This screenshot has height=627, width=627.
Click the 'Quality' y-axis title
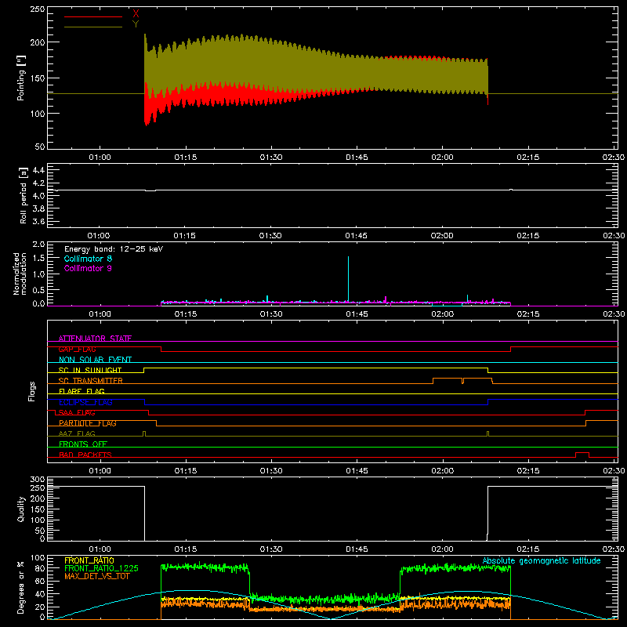[21, 509]
